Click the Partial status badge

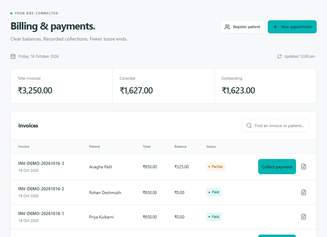tap(215, 167)
